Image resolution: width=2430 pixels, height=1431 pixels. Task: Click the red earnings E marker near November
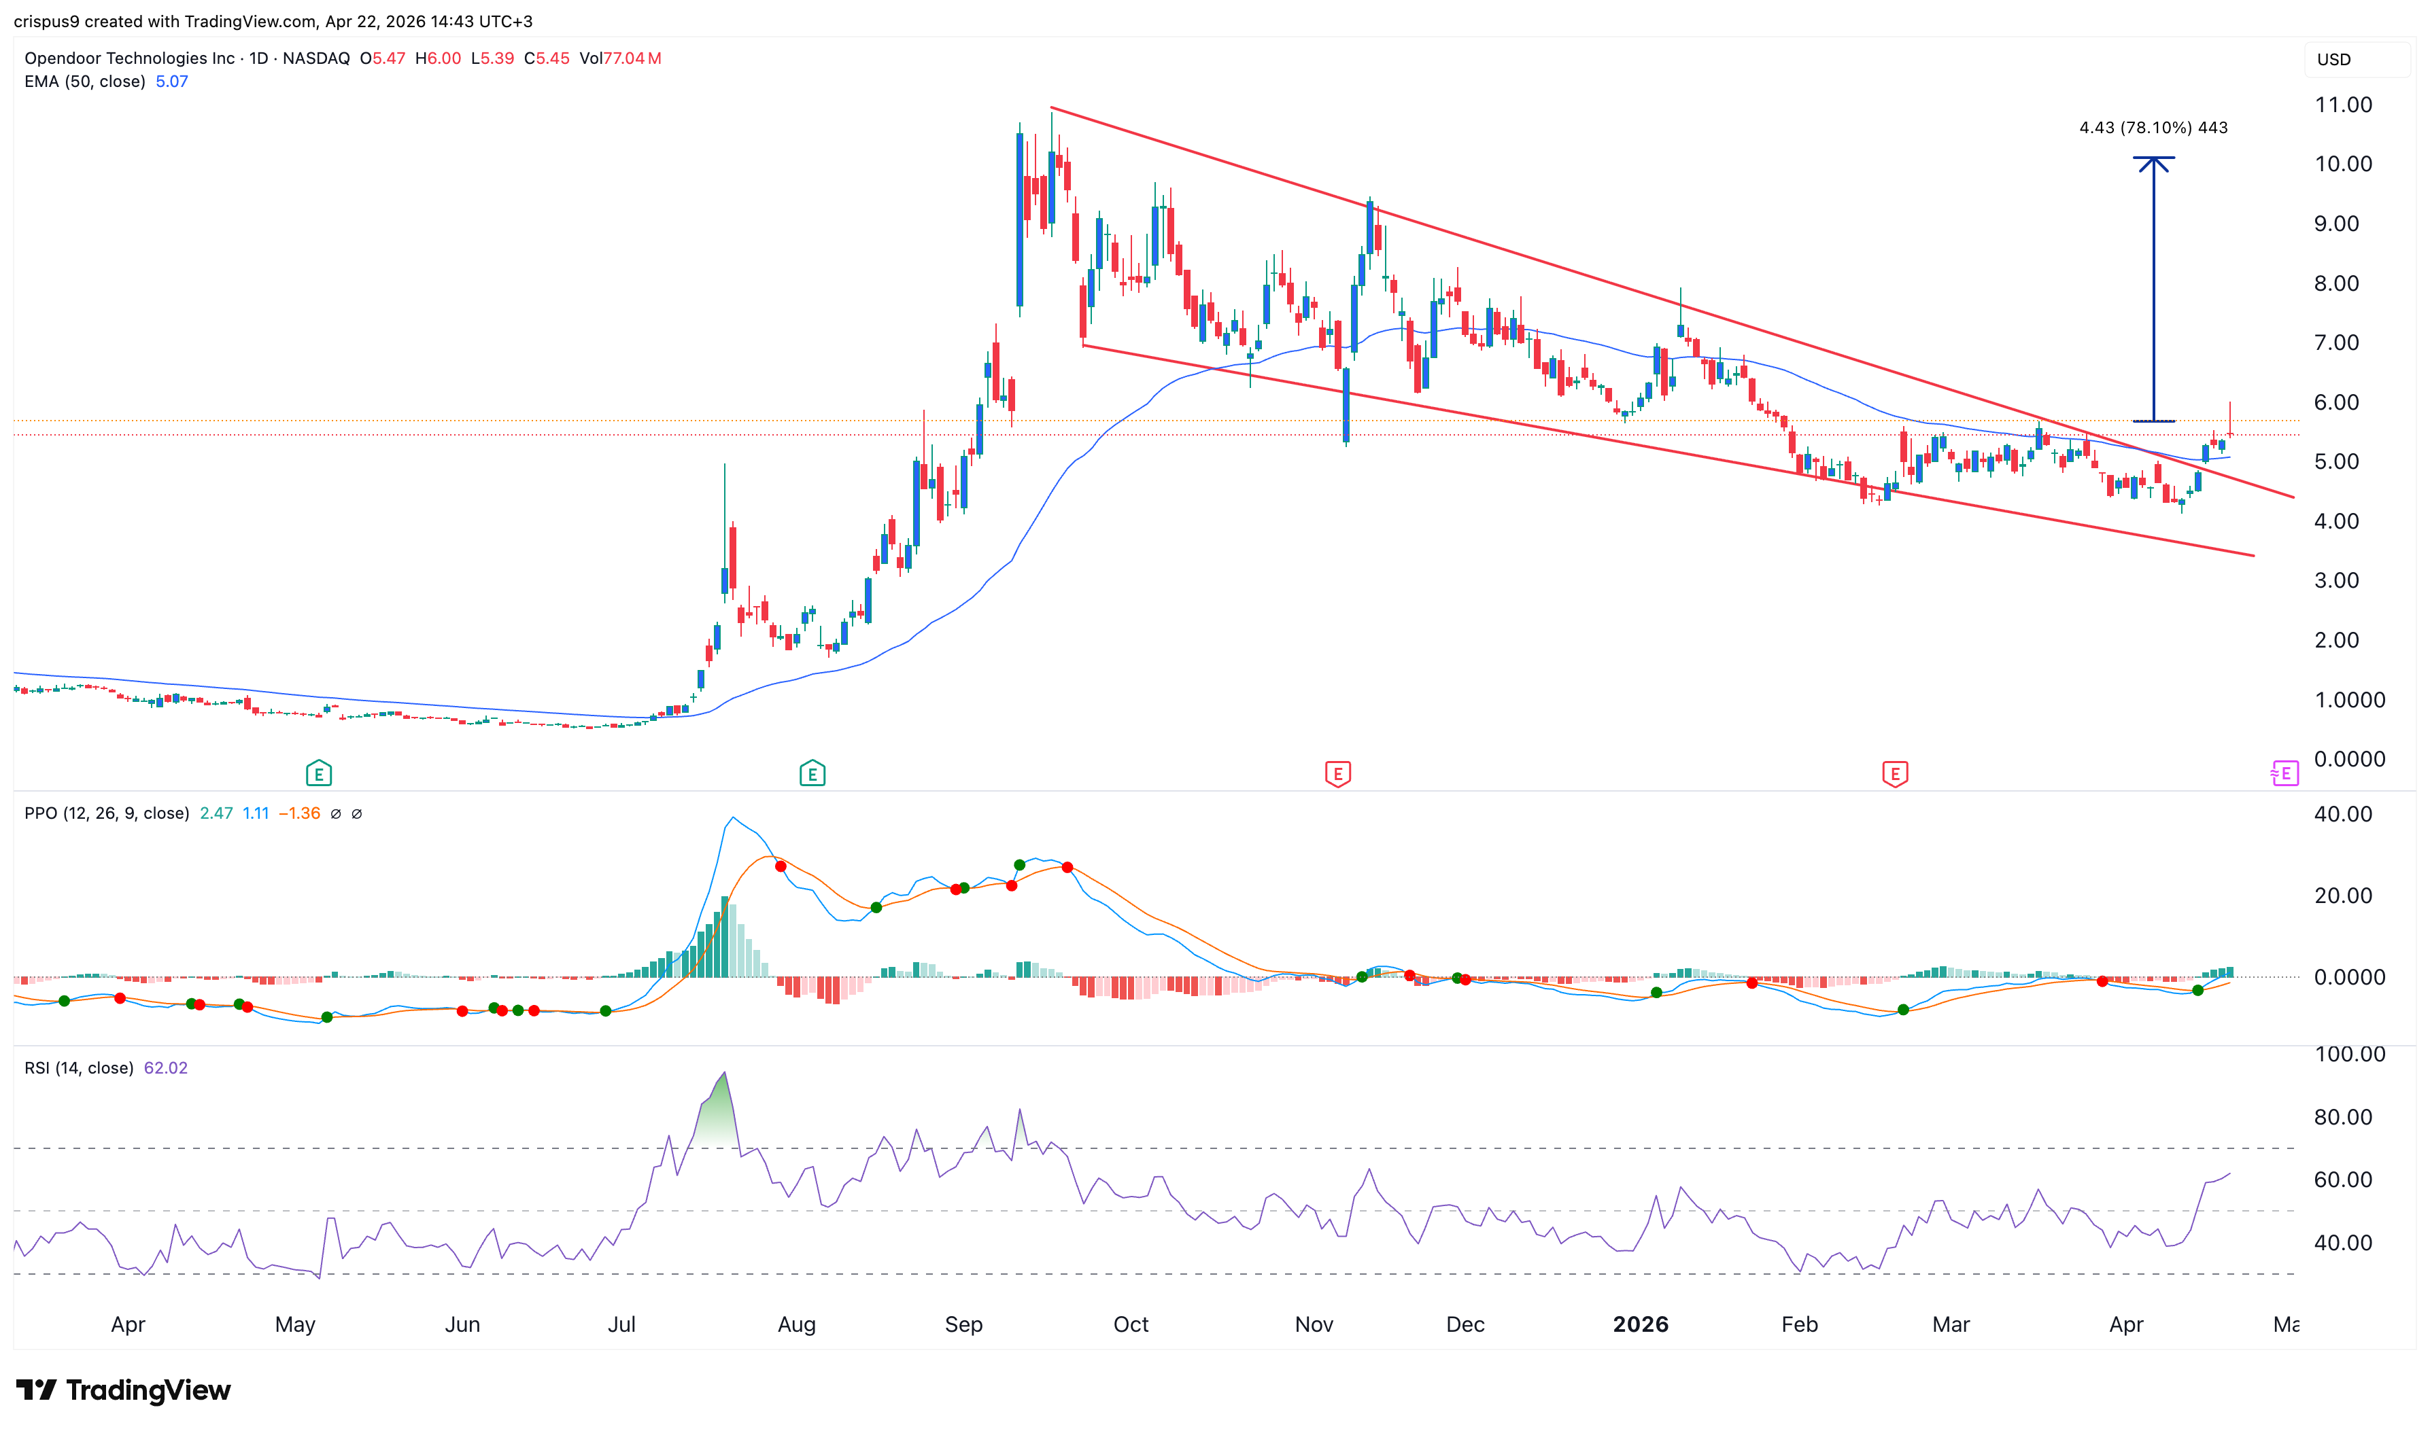(x=1337, y=773)
